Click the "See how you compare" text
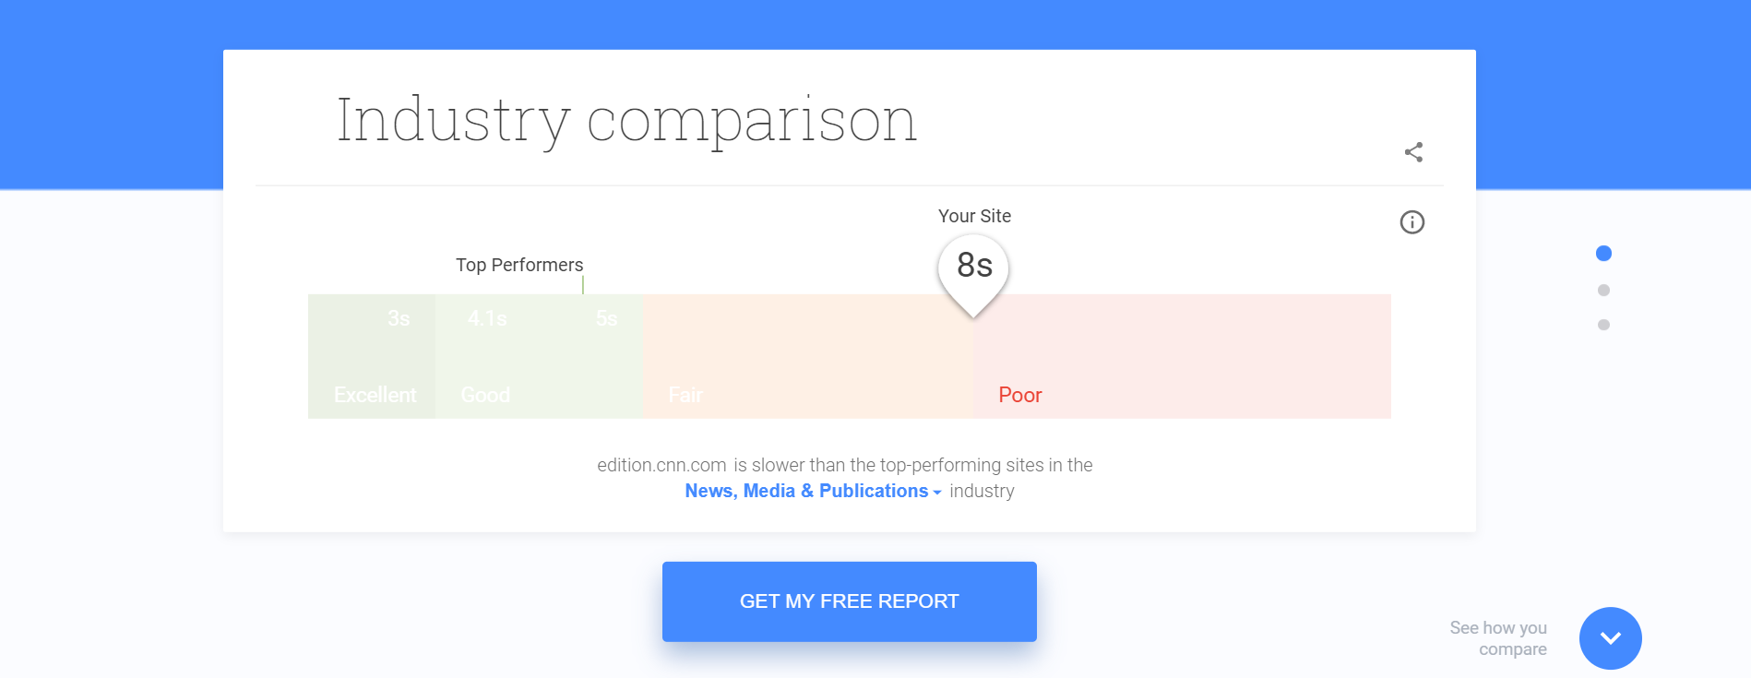The width and height of the screenshot is (1751, 678). (1498, 638)
